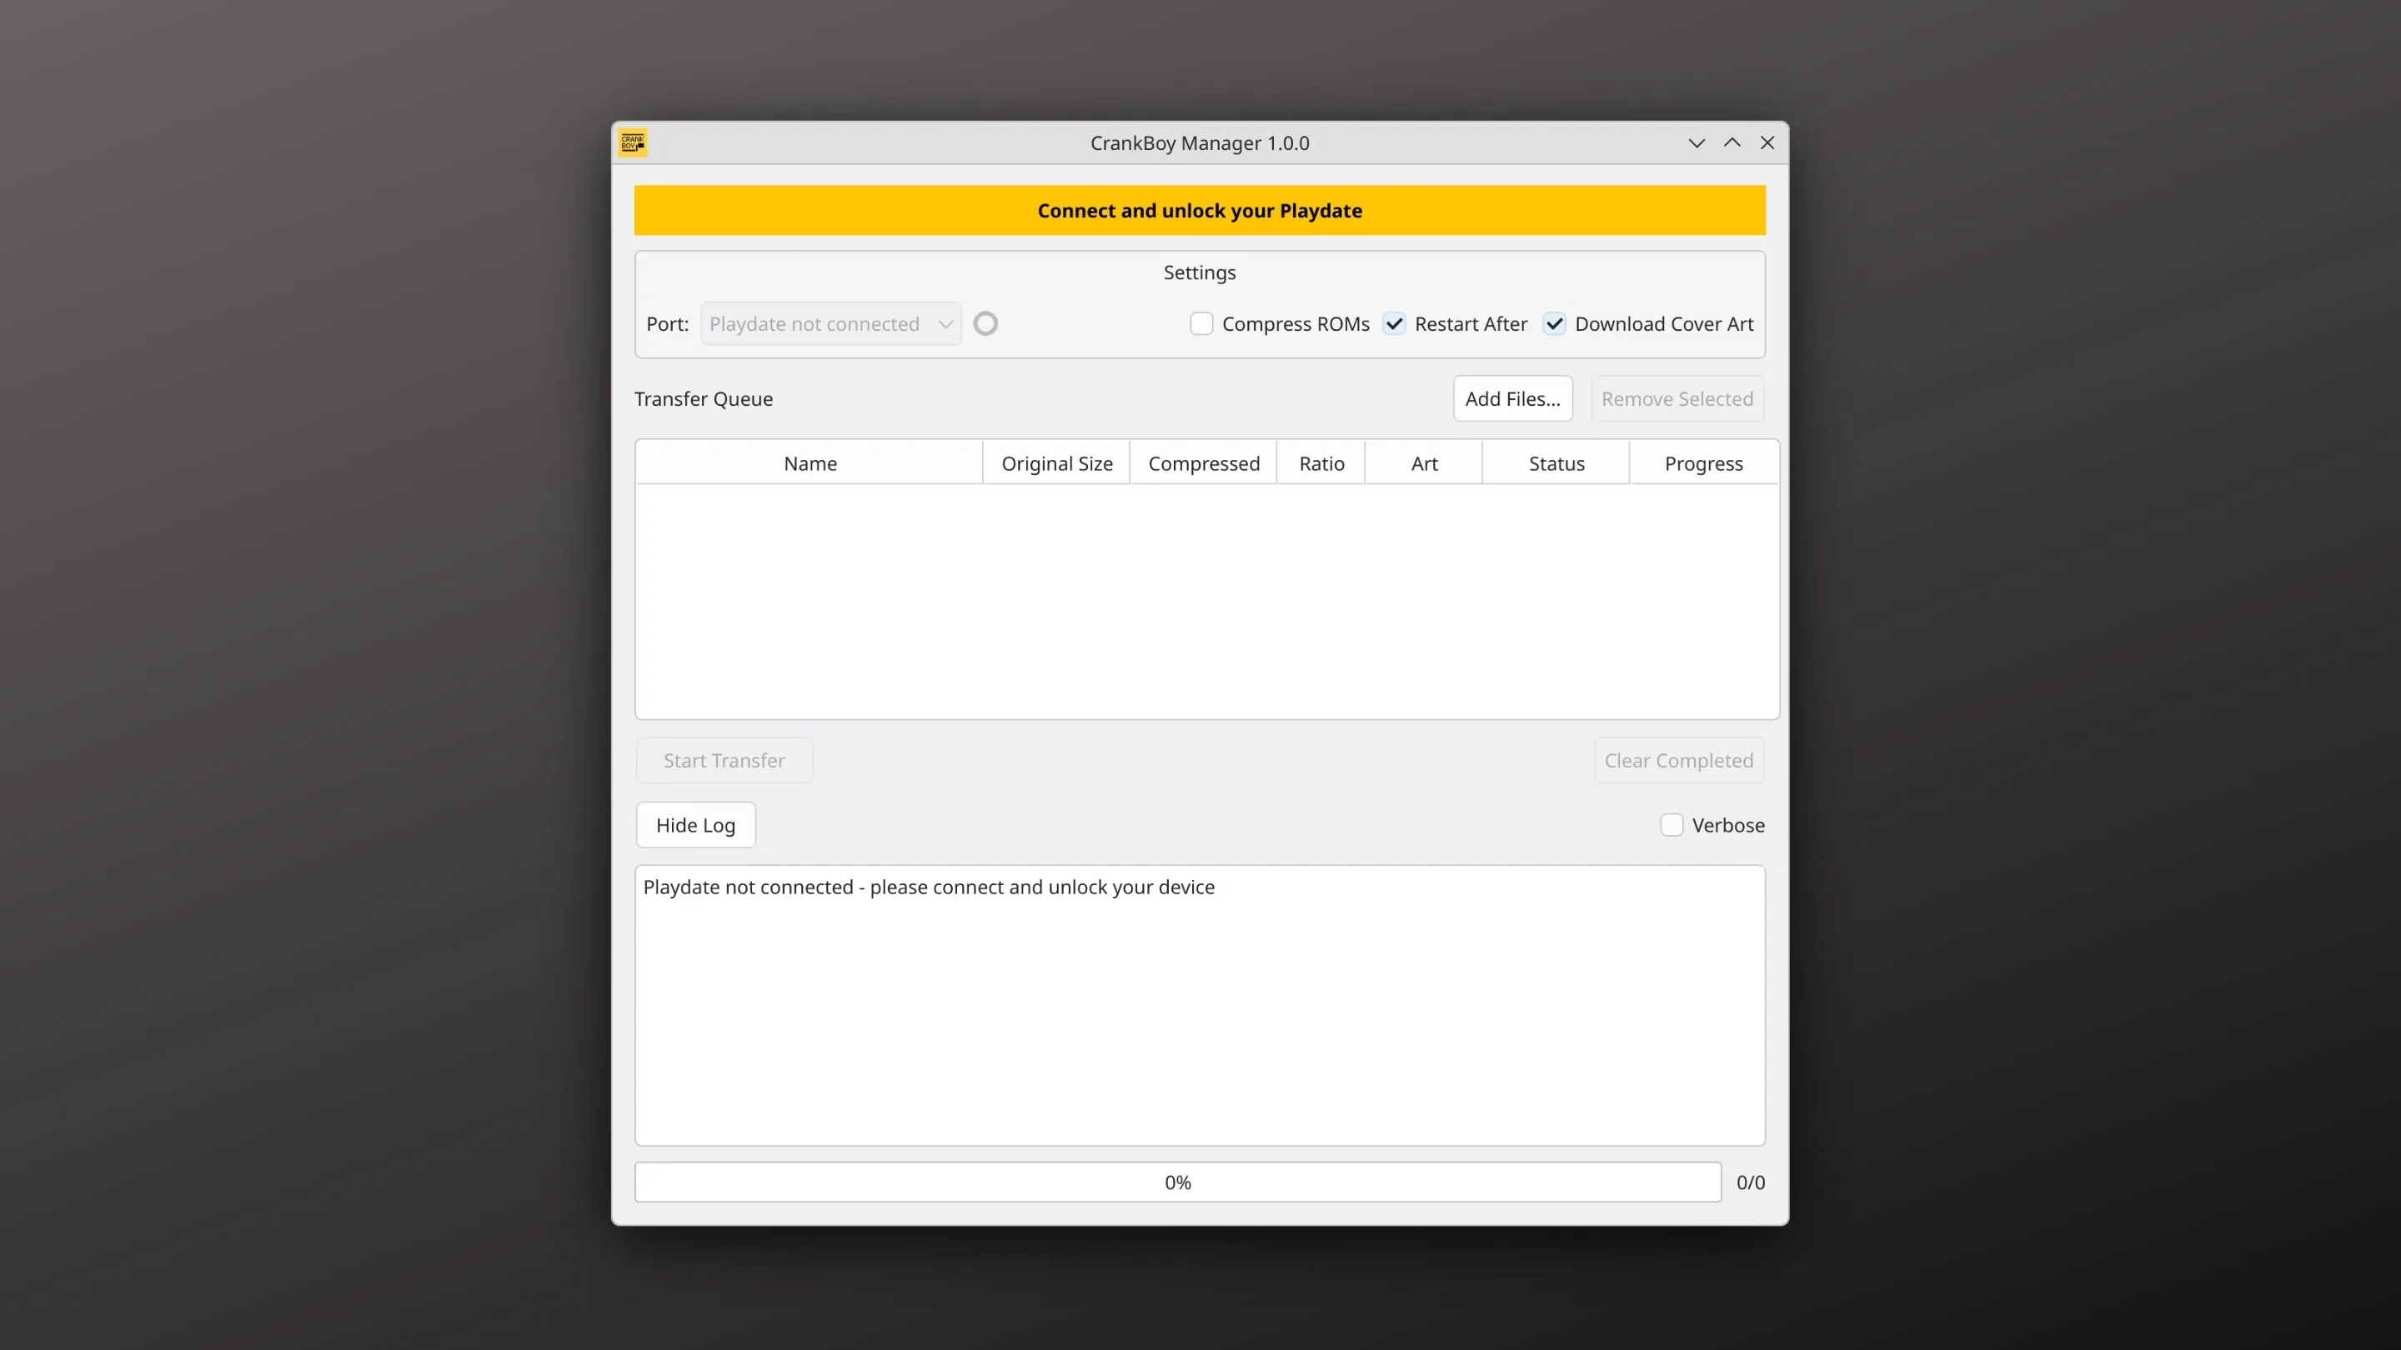Disable Download Cover Art checkbox
2401x1350 pixels.
point(1555,323)
